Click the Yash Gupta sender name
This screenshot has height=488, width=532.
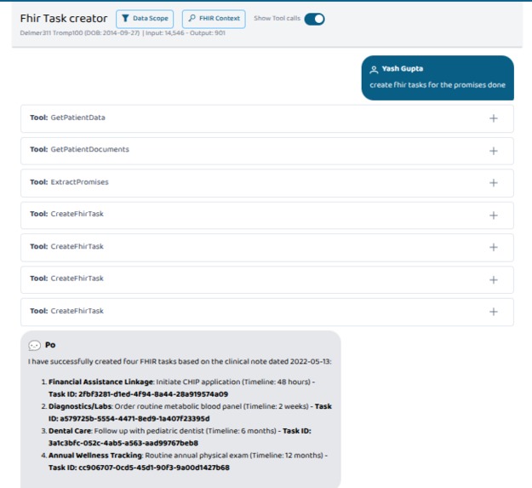403,68
